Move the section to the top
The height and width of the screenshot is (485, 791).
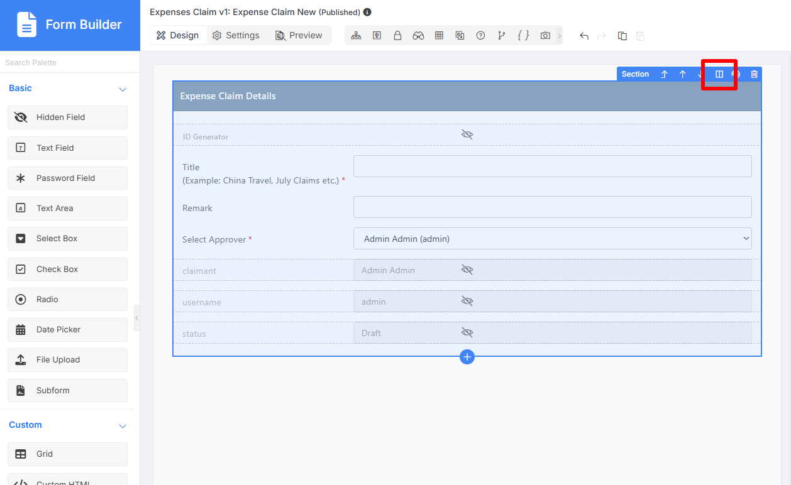(x=664, y=74)
